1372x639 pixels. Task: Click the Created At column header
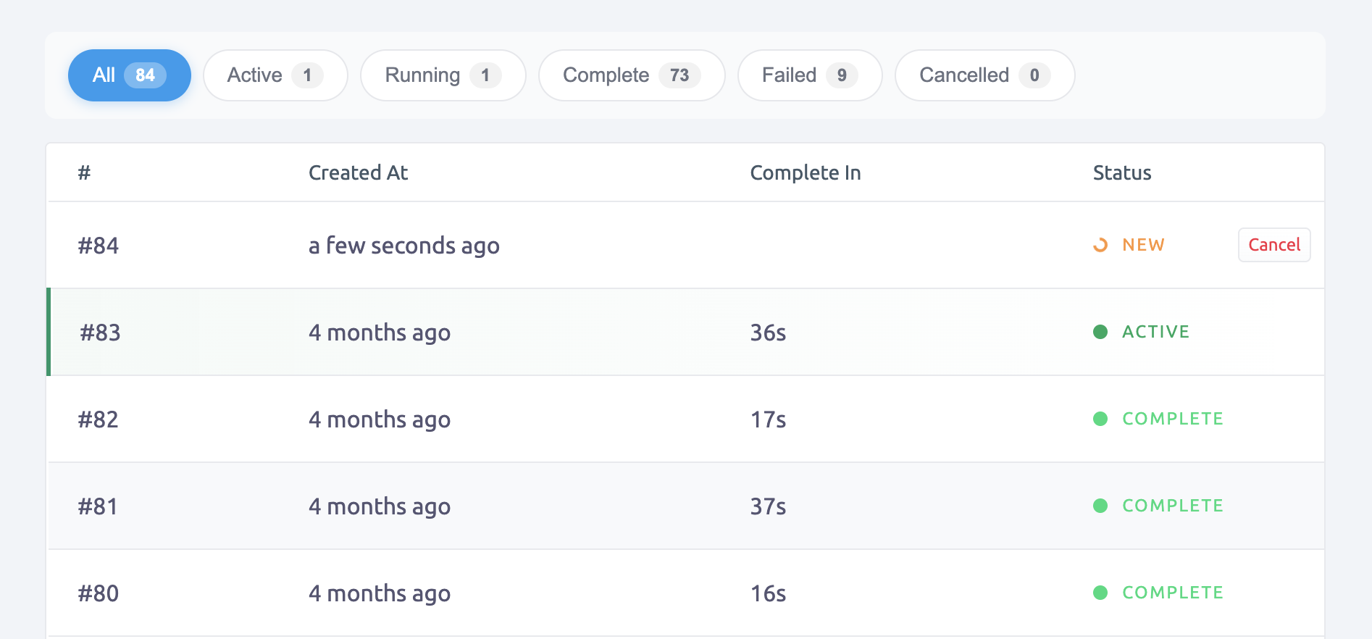click(358, 172)
